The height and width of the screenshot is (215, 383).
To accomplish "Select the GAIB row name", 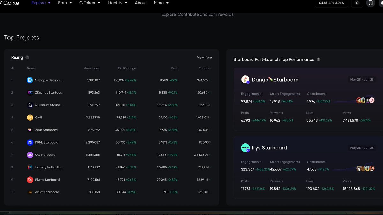I will pos(39,118).
